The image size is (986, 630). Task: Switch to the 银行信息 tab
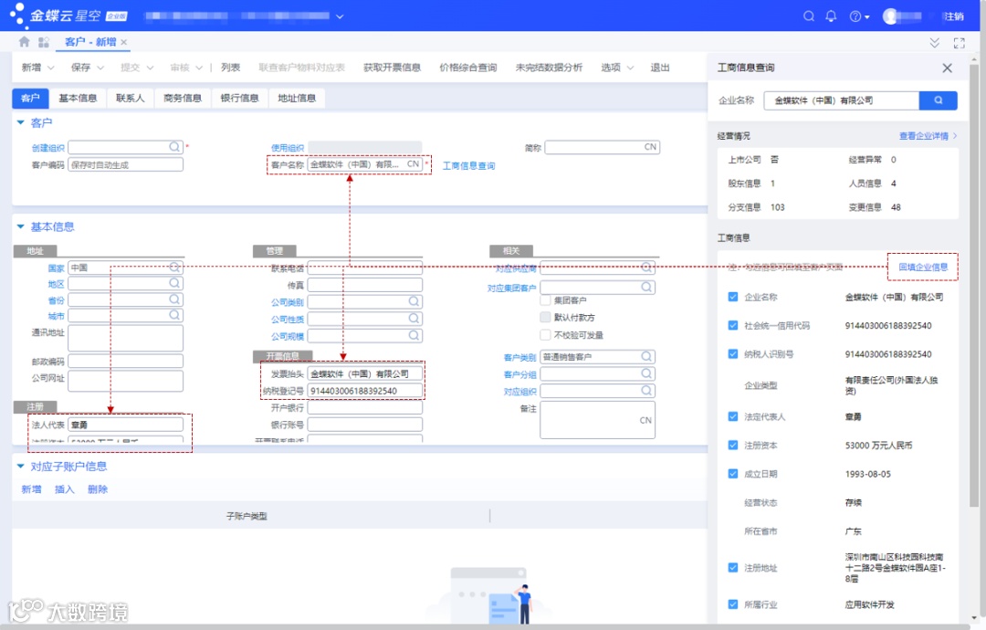[239, 98]
